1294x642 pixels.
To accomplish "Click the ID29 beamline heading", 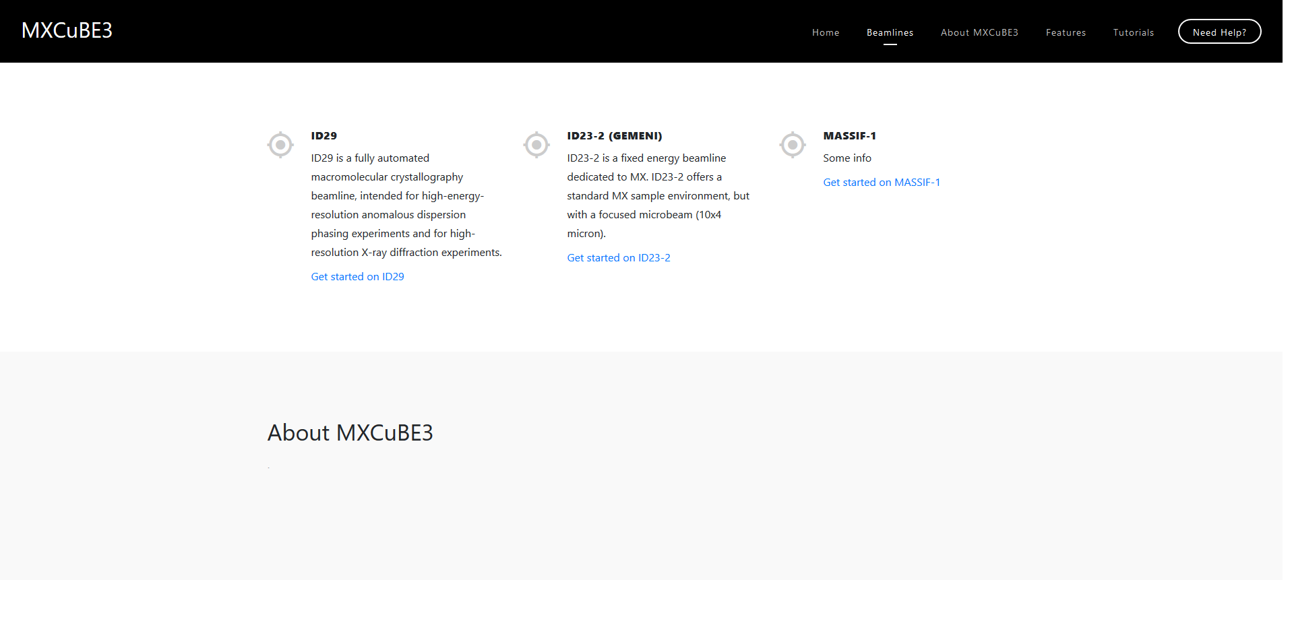I will 323,135.
